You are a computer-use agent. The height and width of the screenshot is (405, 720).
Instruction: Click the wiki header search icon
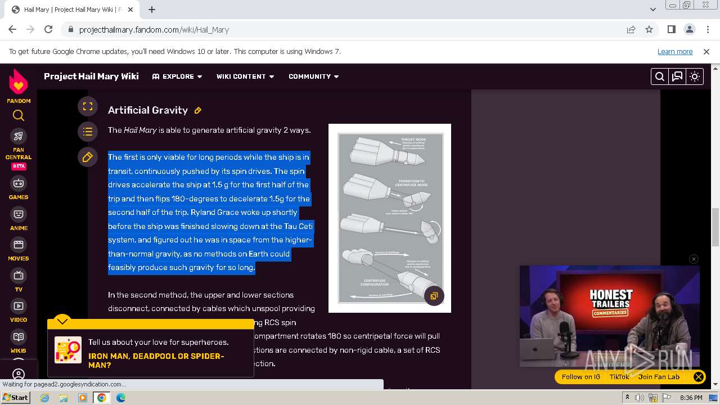click(660, 76)
